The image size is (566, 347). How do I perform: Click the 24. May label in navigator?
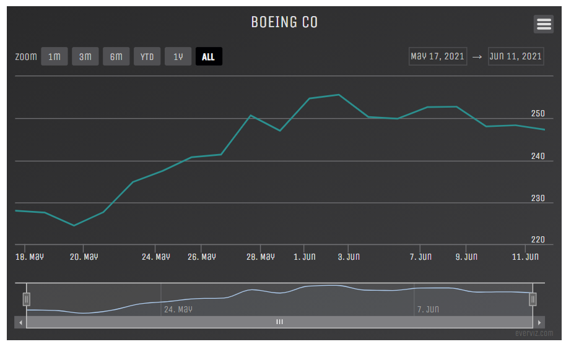178,309
